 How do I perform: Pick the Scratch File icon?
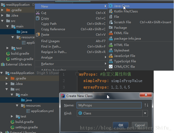click(111, 22)
